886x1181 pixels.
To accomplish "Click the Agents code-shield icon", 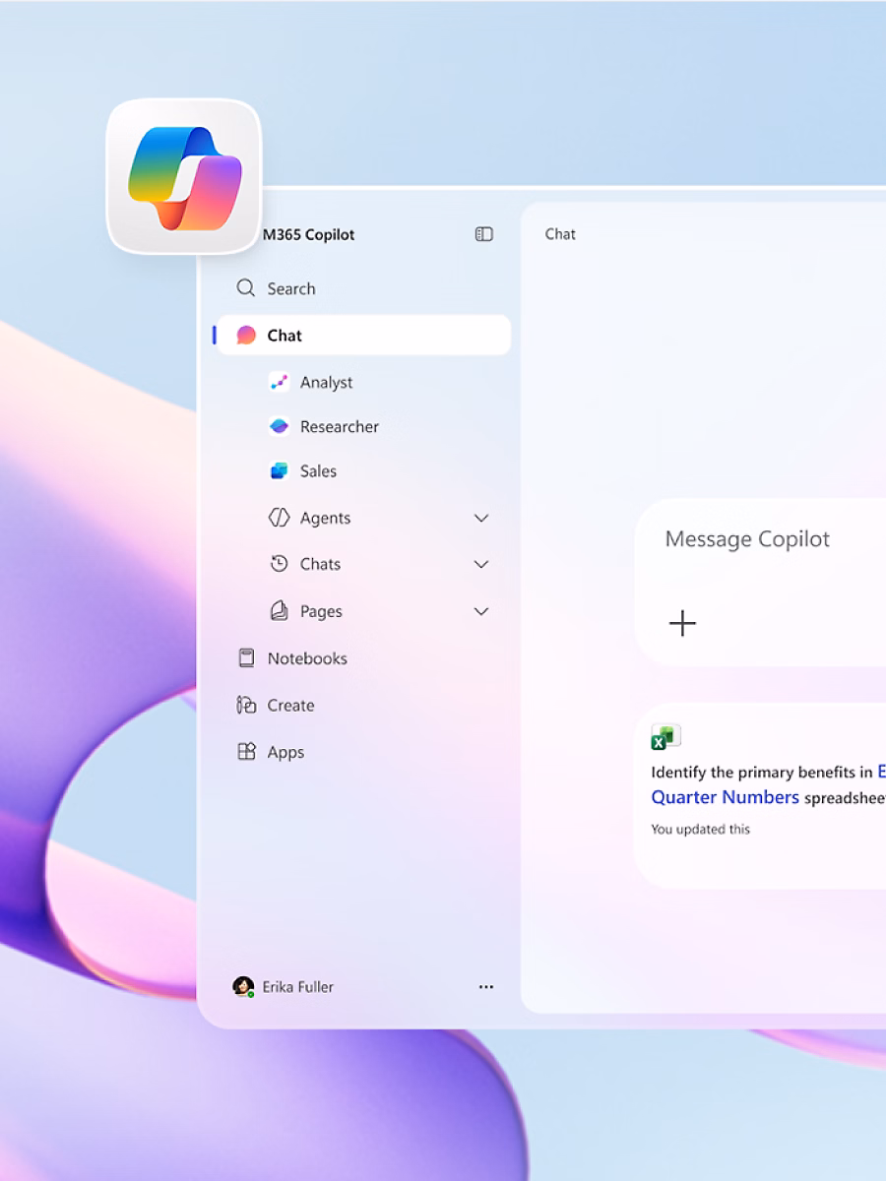I will click(x=280, y=518).
